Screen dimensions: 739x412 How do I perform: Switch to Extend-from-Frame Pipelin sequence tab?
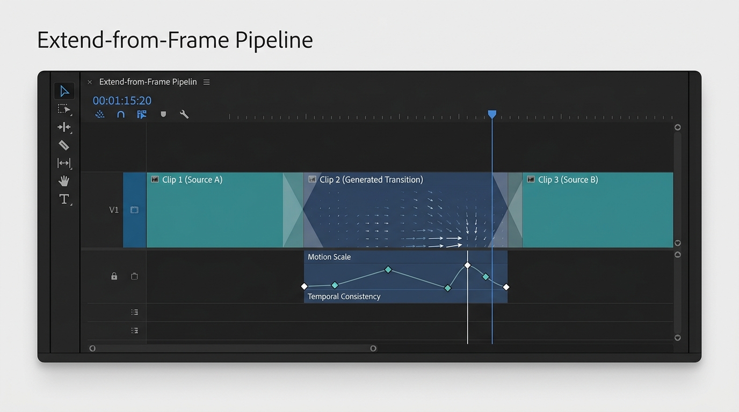[148, 82]
